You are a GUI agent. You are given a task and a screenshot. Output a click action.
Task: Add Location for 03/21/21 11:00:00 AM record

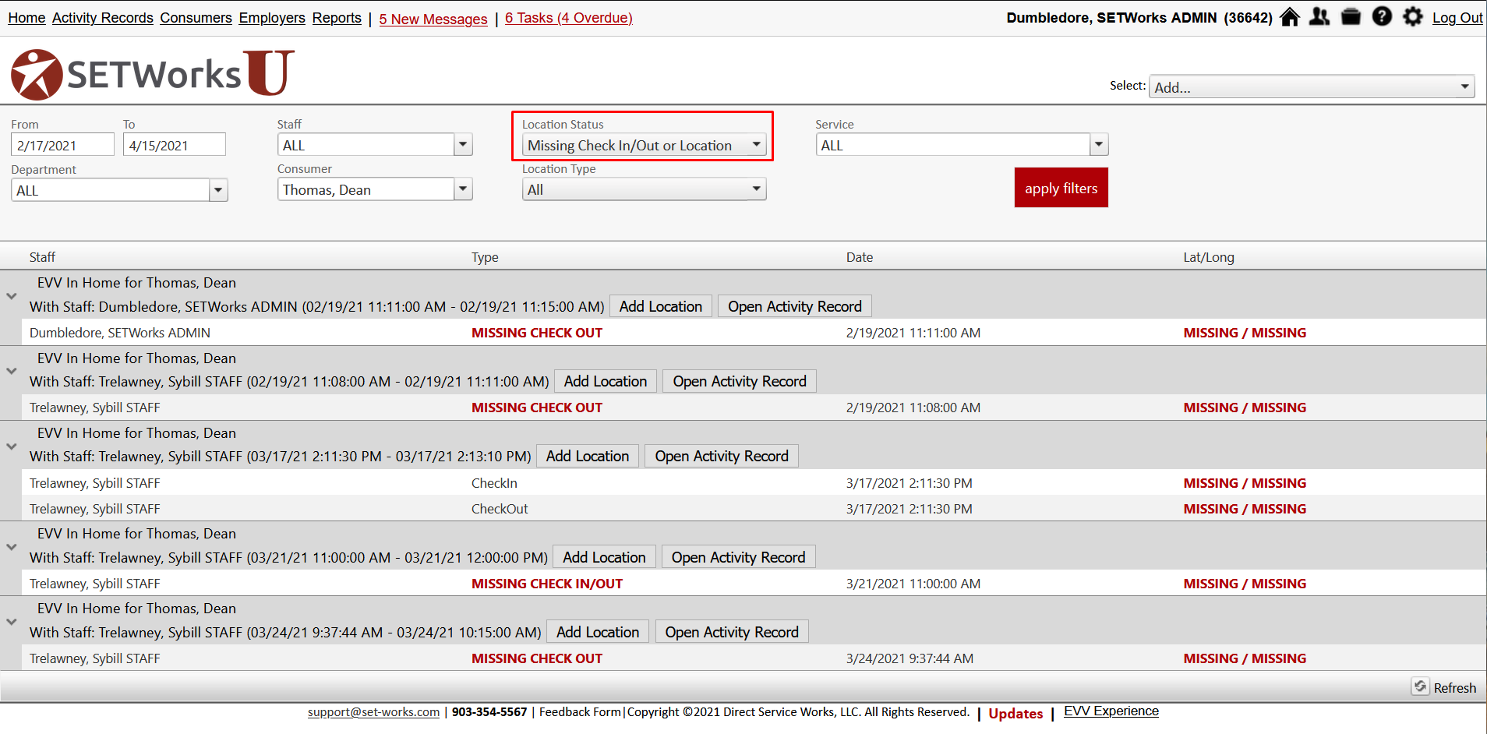click(604, 557)
